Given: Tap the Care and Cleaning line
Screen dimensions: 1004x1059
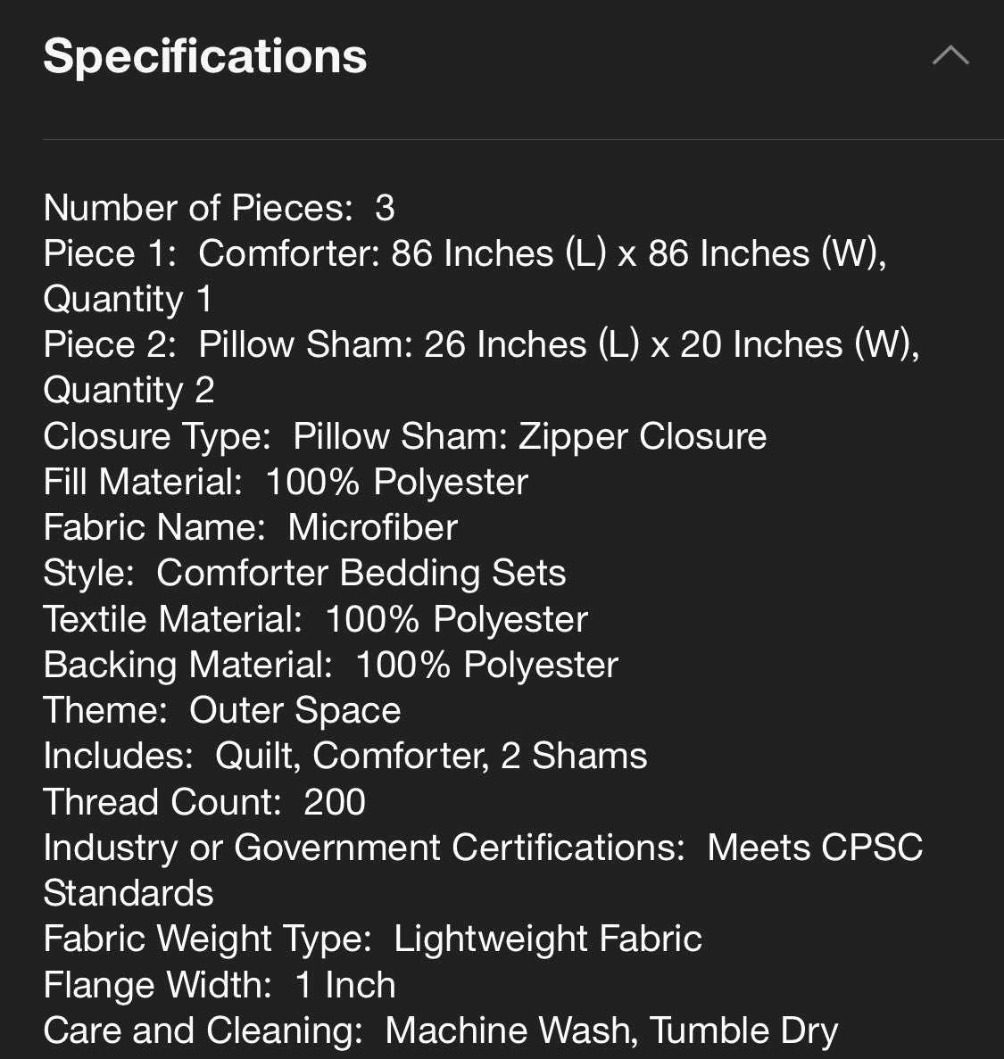Looking at the screenshot, I should (x=441, y=1031).
